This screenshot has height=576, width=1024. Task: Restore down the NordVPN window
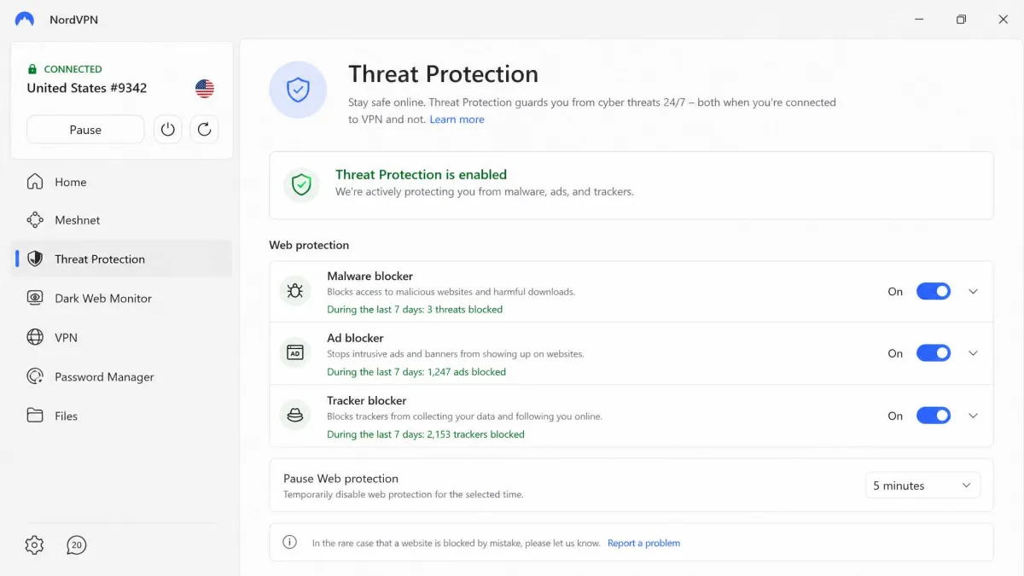coord(961,19)
